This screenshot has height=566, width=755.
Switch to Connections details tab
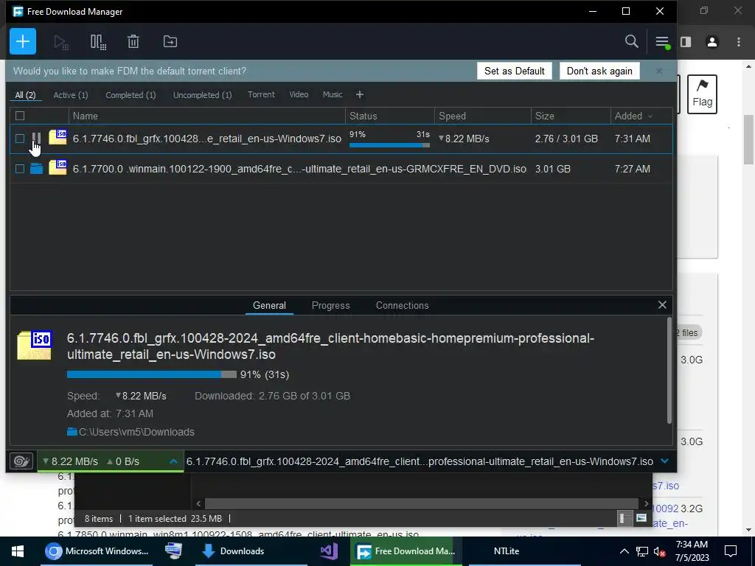pyautogui.click(x=402, y=305)
